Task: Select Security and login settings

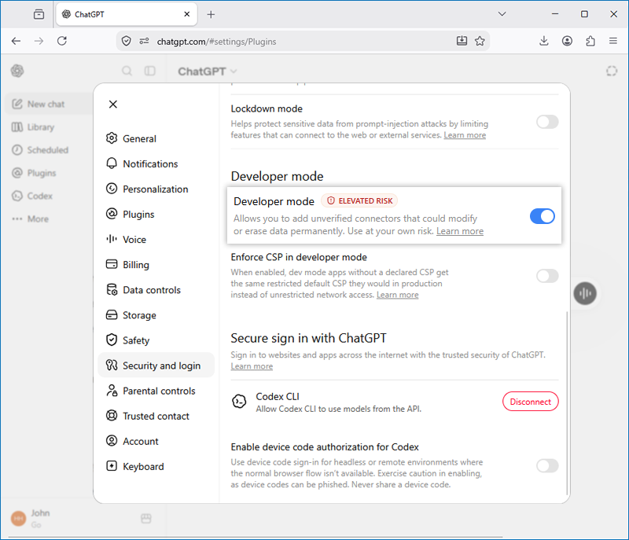Action: point(156,366)
